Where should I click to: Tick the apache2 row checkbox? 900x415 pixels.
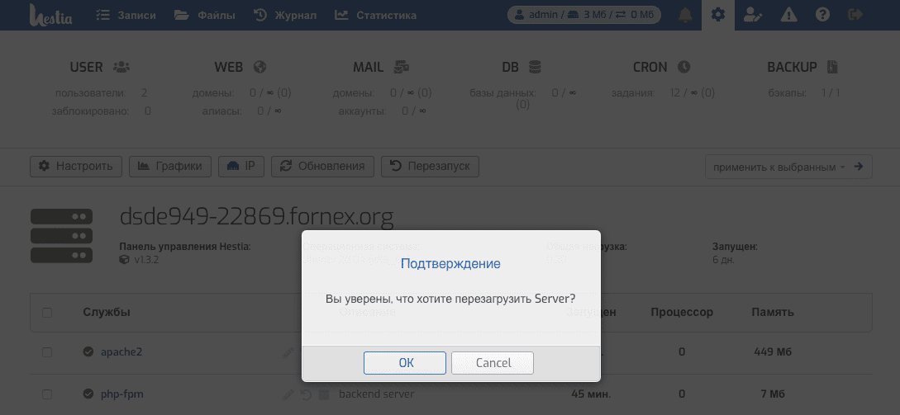pos(47,352)
